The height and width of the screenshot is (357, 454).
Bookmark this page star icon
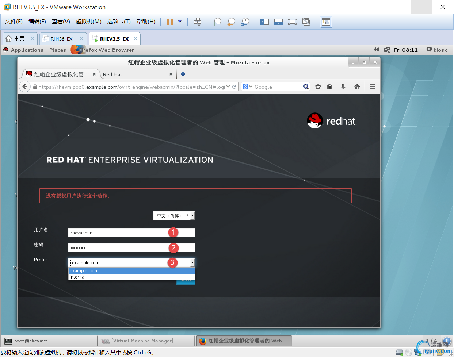coord(318,87)
